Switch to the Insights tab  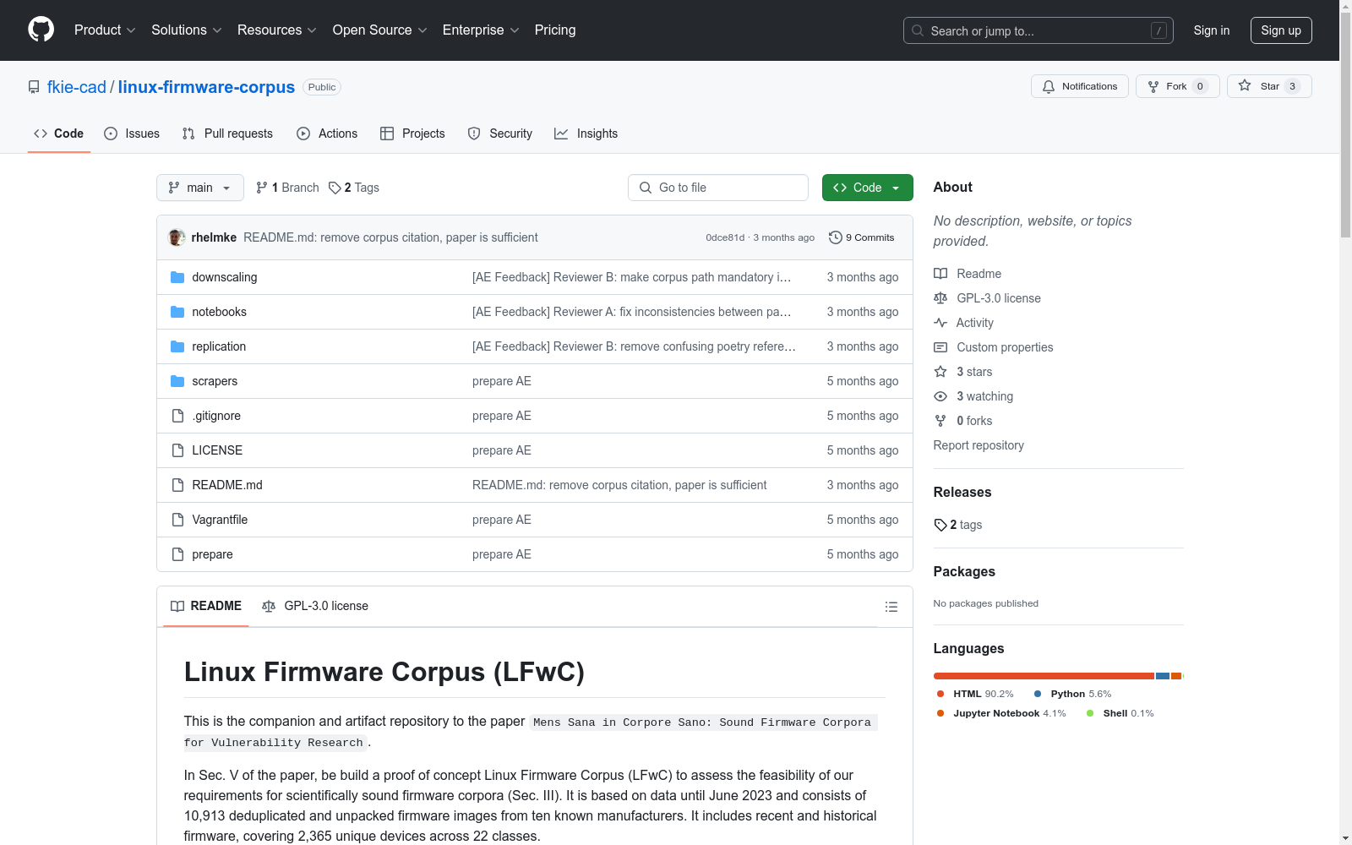coord(586,134)
